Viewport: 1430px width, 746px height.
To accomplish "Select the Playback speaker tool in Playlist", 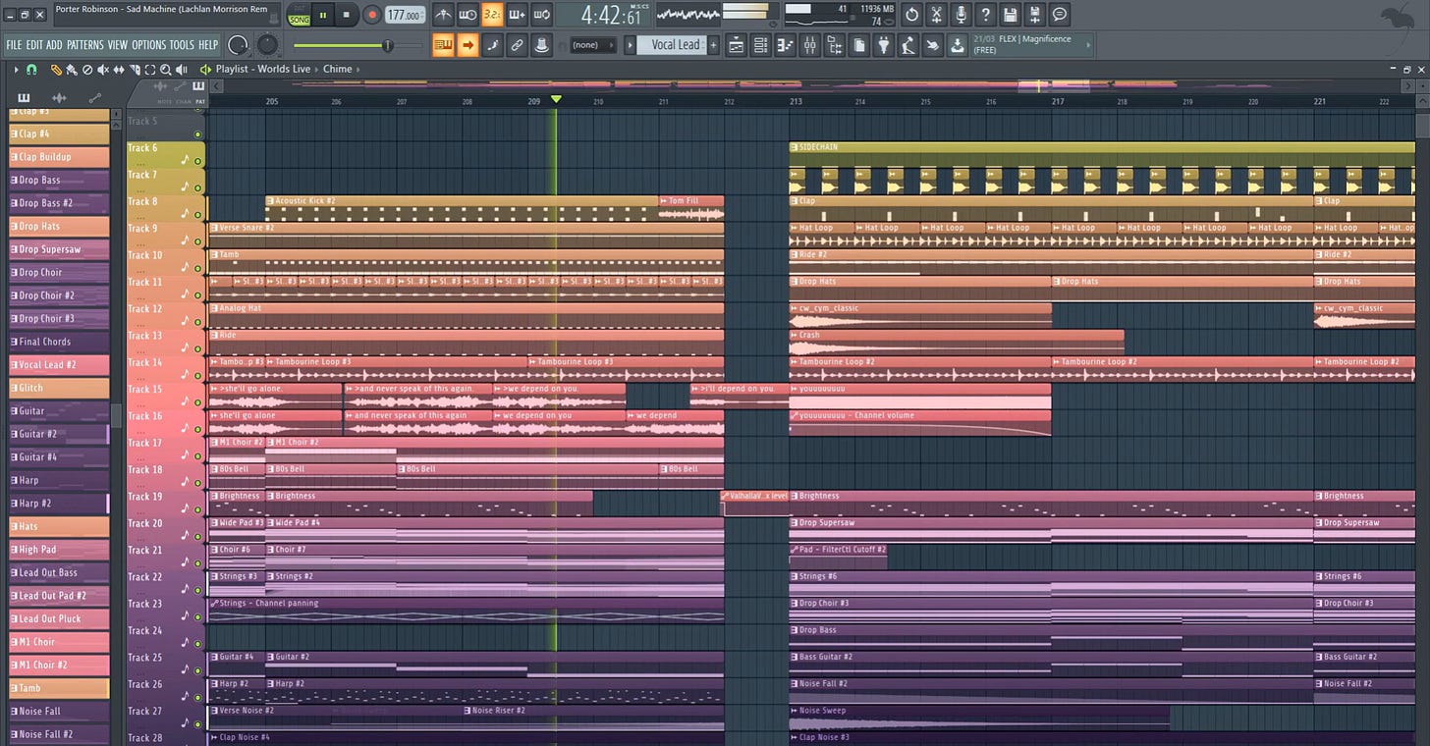I will click(x=182, y=70).
